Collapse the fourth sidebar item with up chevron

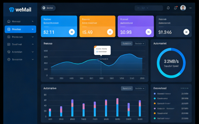click(x=33, y=44)
